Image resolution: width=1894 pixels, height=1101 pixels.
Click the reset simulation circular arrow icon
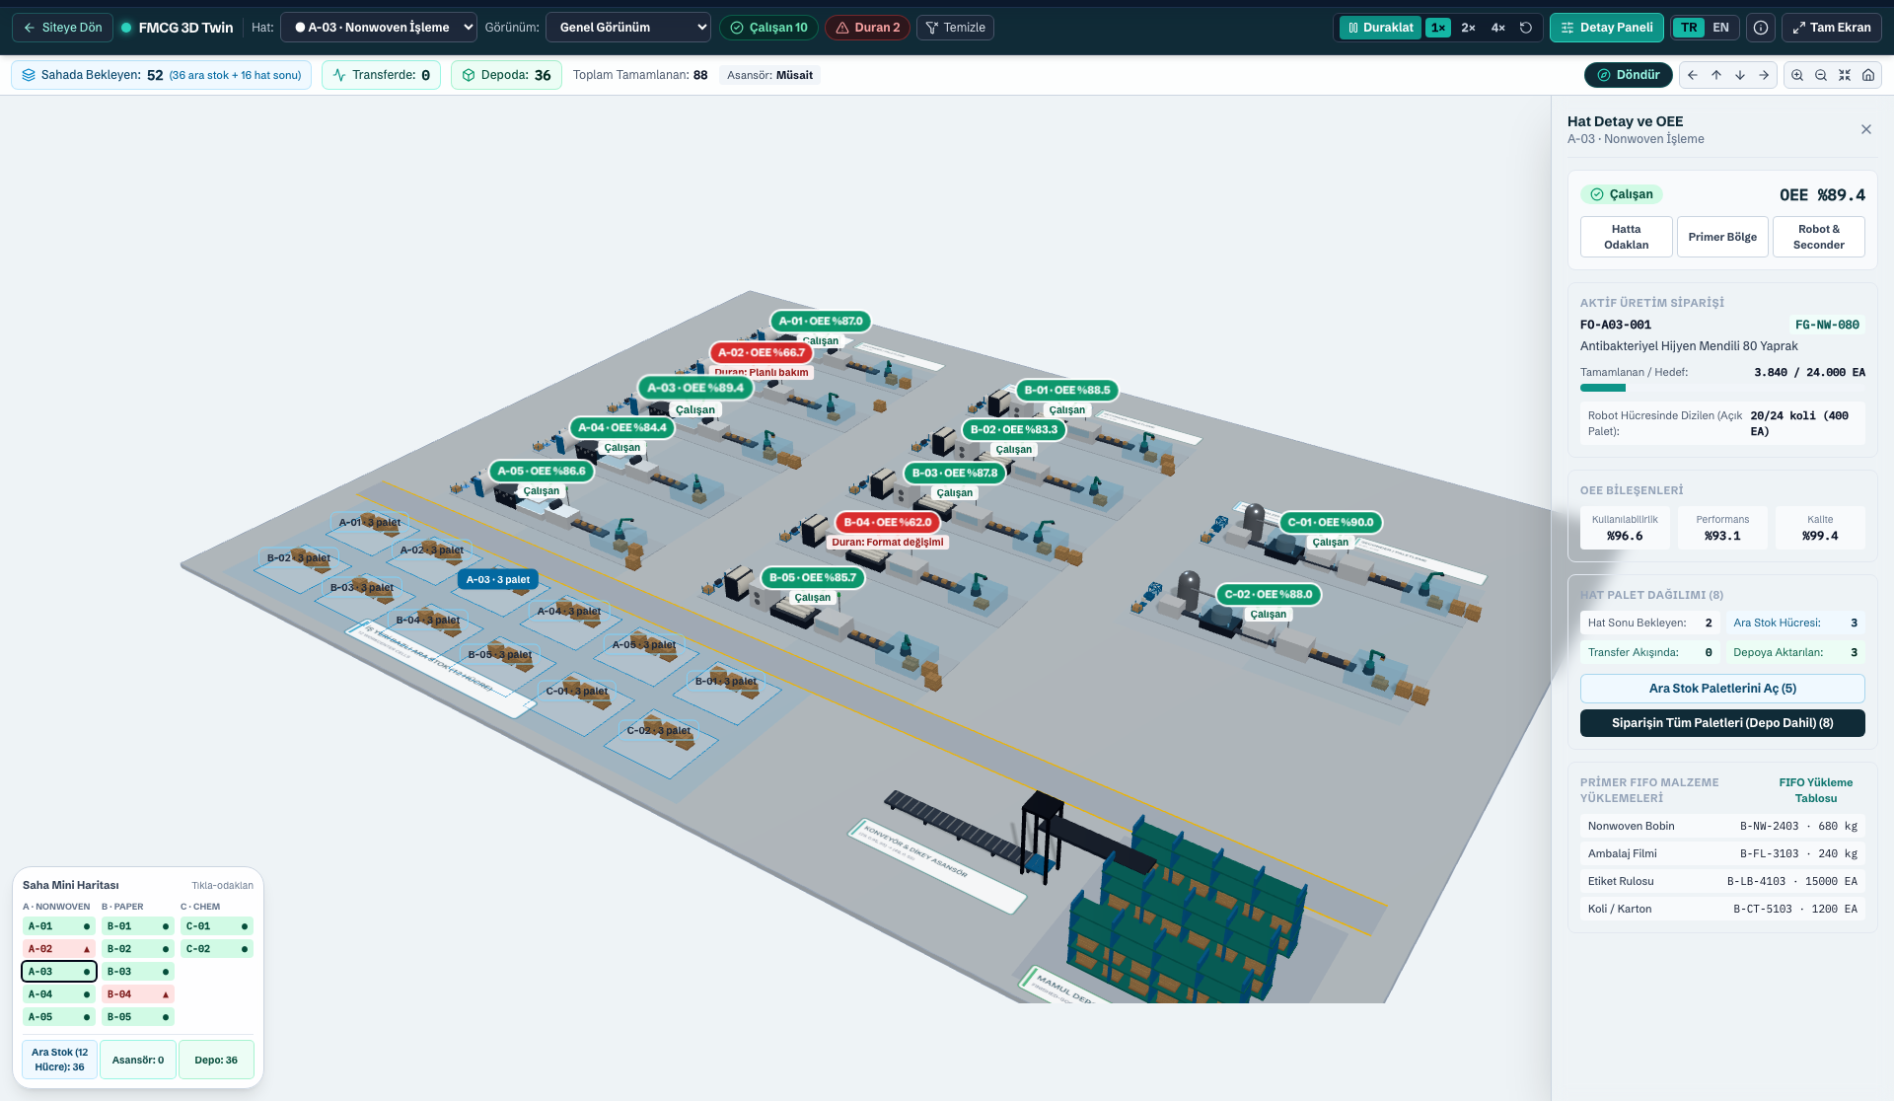coord(1526,28)
